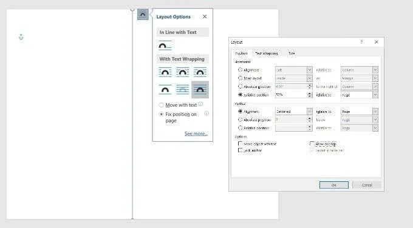Choose the Through text wrapping icon
Image resolution: width=413 pixels, height=228 pixels.
[x=200, y=72]
